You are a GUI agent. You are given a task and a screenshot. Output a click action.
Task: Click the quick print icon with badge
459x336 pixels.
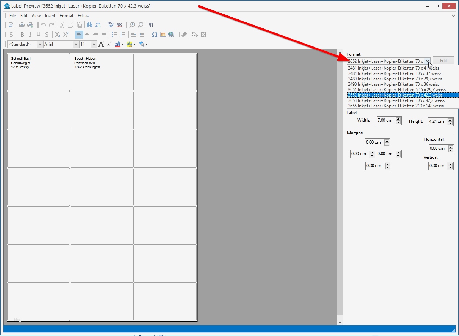click(30, 25)
